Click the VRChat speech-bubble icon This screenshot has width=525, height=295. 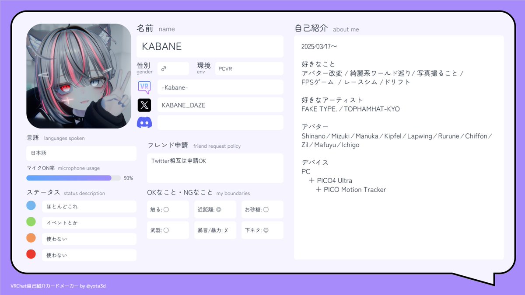(x=144, y=87)
